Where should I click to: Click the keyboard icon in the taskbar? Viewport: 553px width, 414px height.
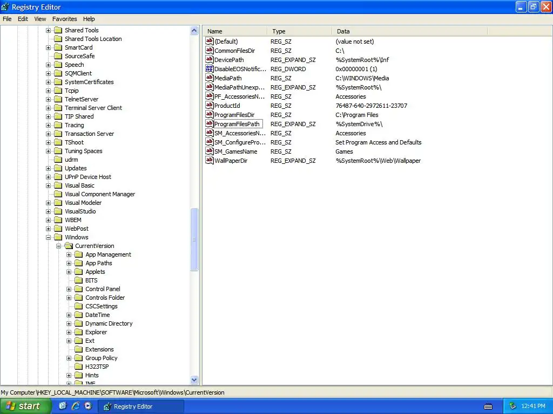488,406
